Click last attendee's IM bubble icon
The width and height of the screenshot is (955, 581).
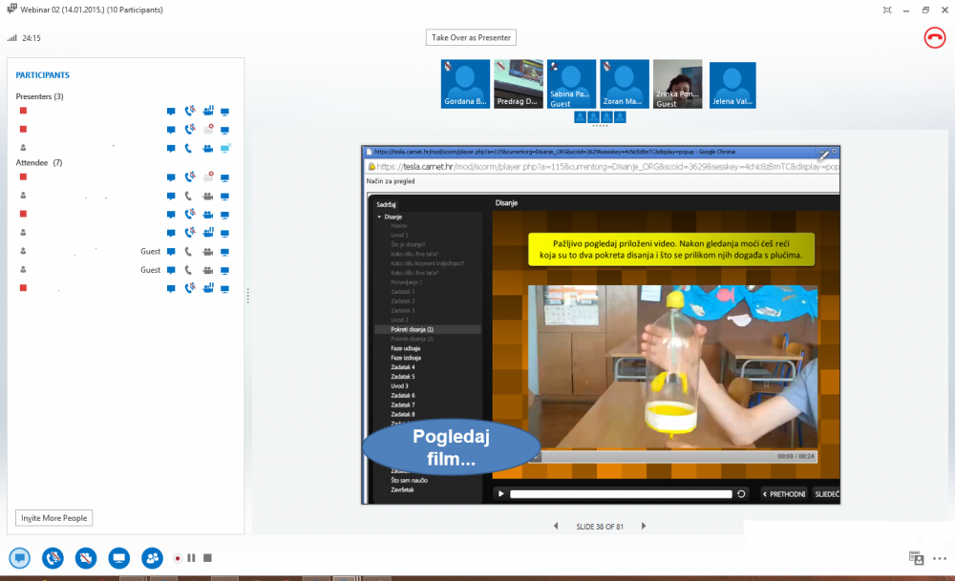tap(171, 289)
